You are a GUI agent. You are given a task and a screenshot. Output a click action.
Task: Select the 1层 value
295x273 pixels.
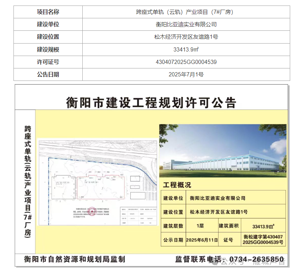click(x=200, y=226)
